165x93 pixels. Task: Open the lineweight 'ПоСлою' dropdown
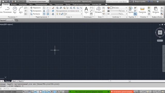(x=119, y=11)
